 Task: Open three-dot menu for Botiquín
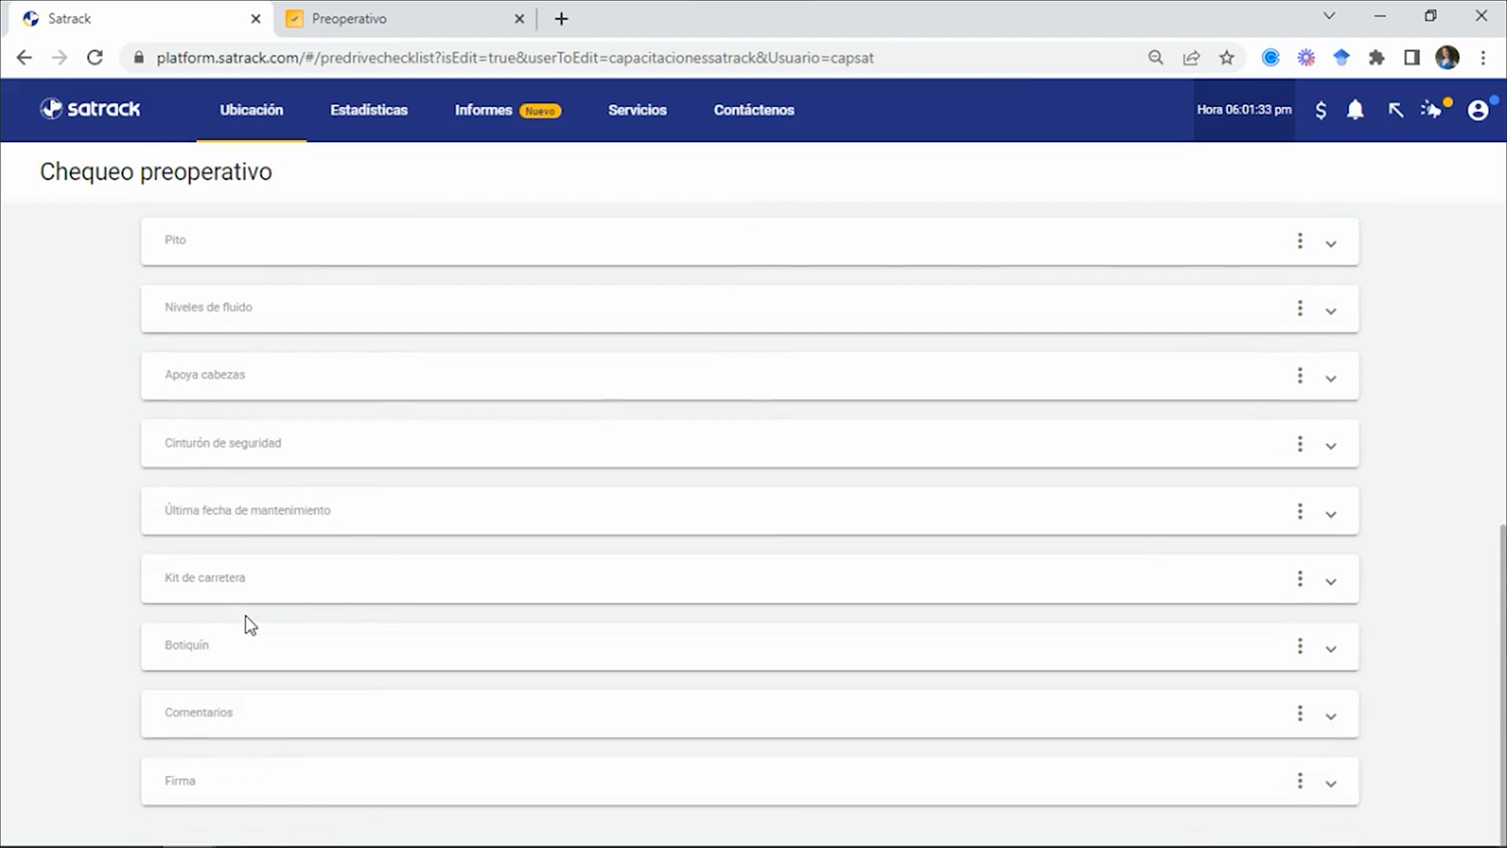(1299, 646)
